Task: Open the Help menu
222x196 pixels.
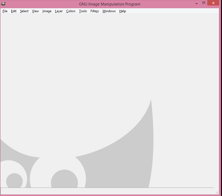Action: tap(122, 11)
